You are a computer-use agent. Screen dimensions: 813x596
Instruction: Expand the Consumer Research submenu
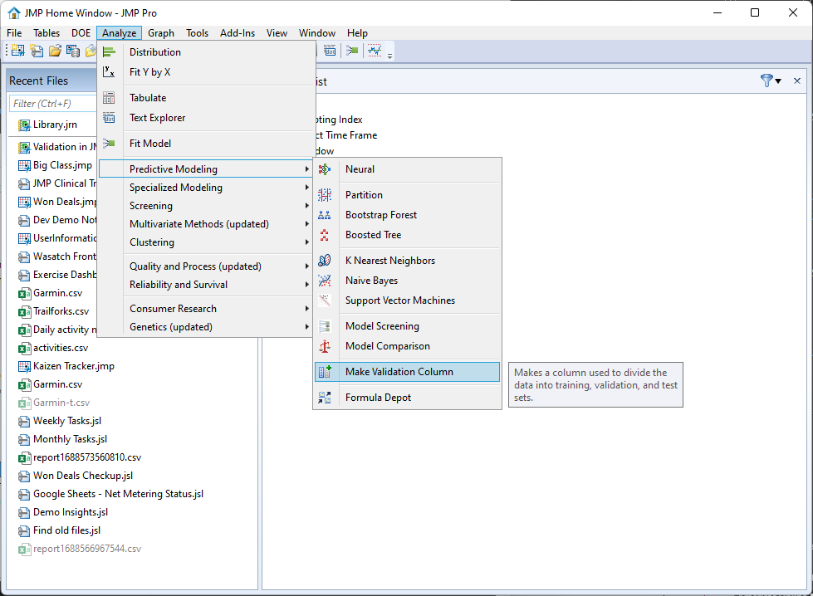(207, 309)
